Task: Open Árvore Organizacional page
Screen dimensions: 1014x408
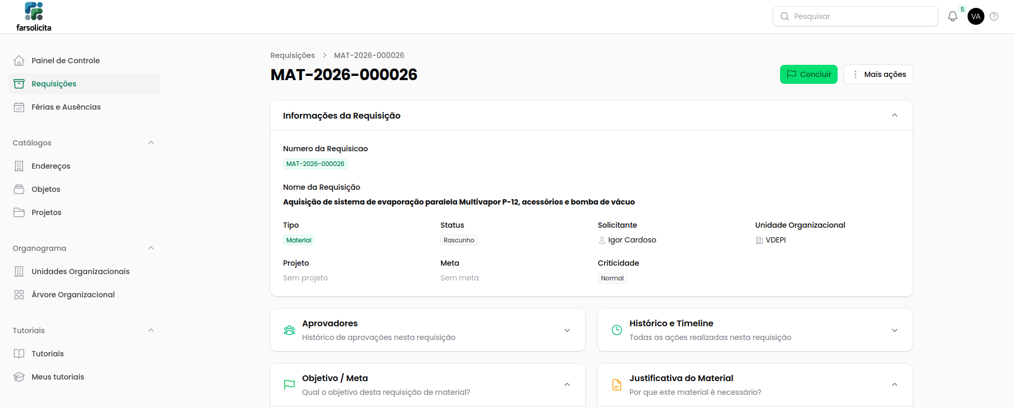Action: click(x=84, y=295)
